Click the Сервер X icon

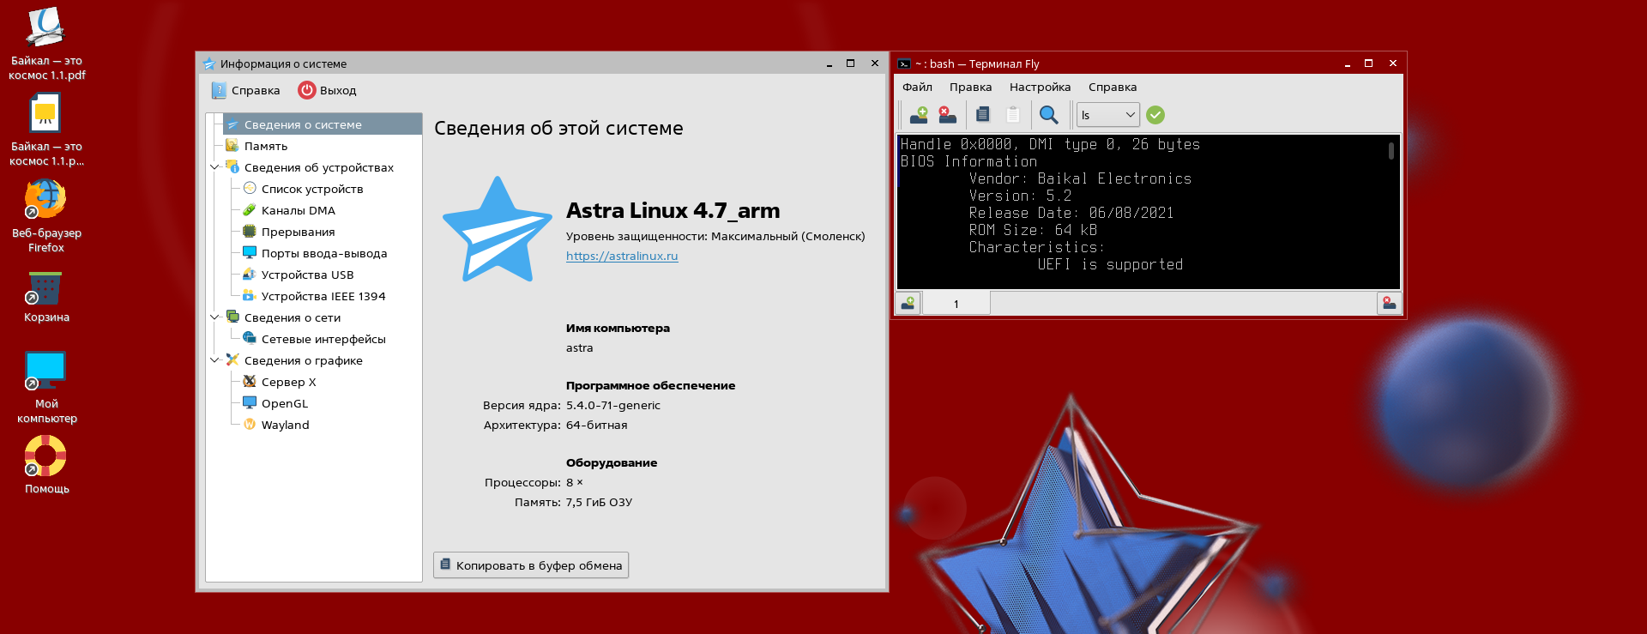(x=250, y=381)
